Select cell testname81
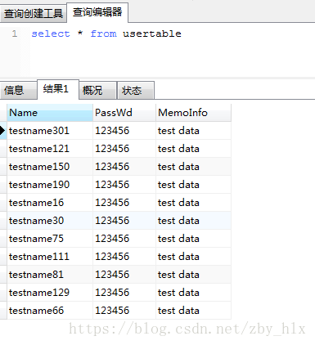315x345 pixels. coord(50,275)
